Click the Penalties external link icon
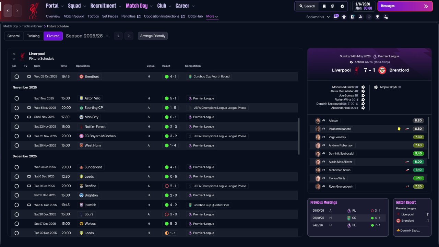Screen dimensions: 439x247 pos(139,16)
